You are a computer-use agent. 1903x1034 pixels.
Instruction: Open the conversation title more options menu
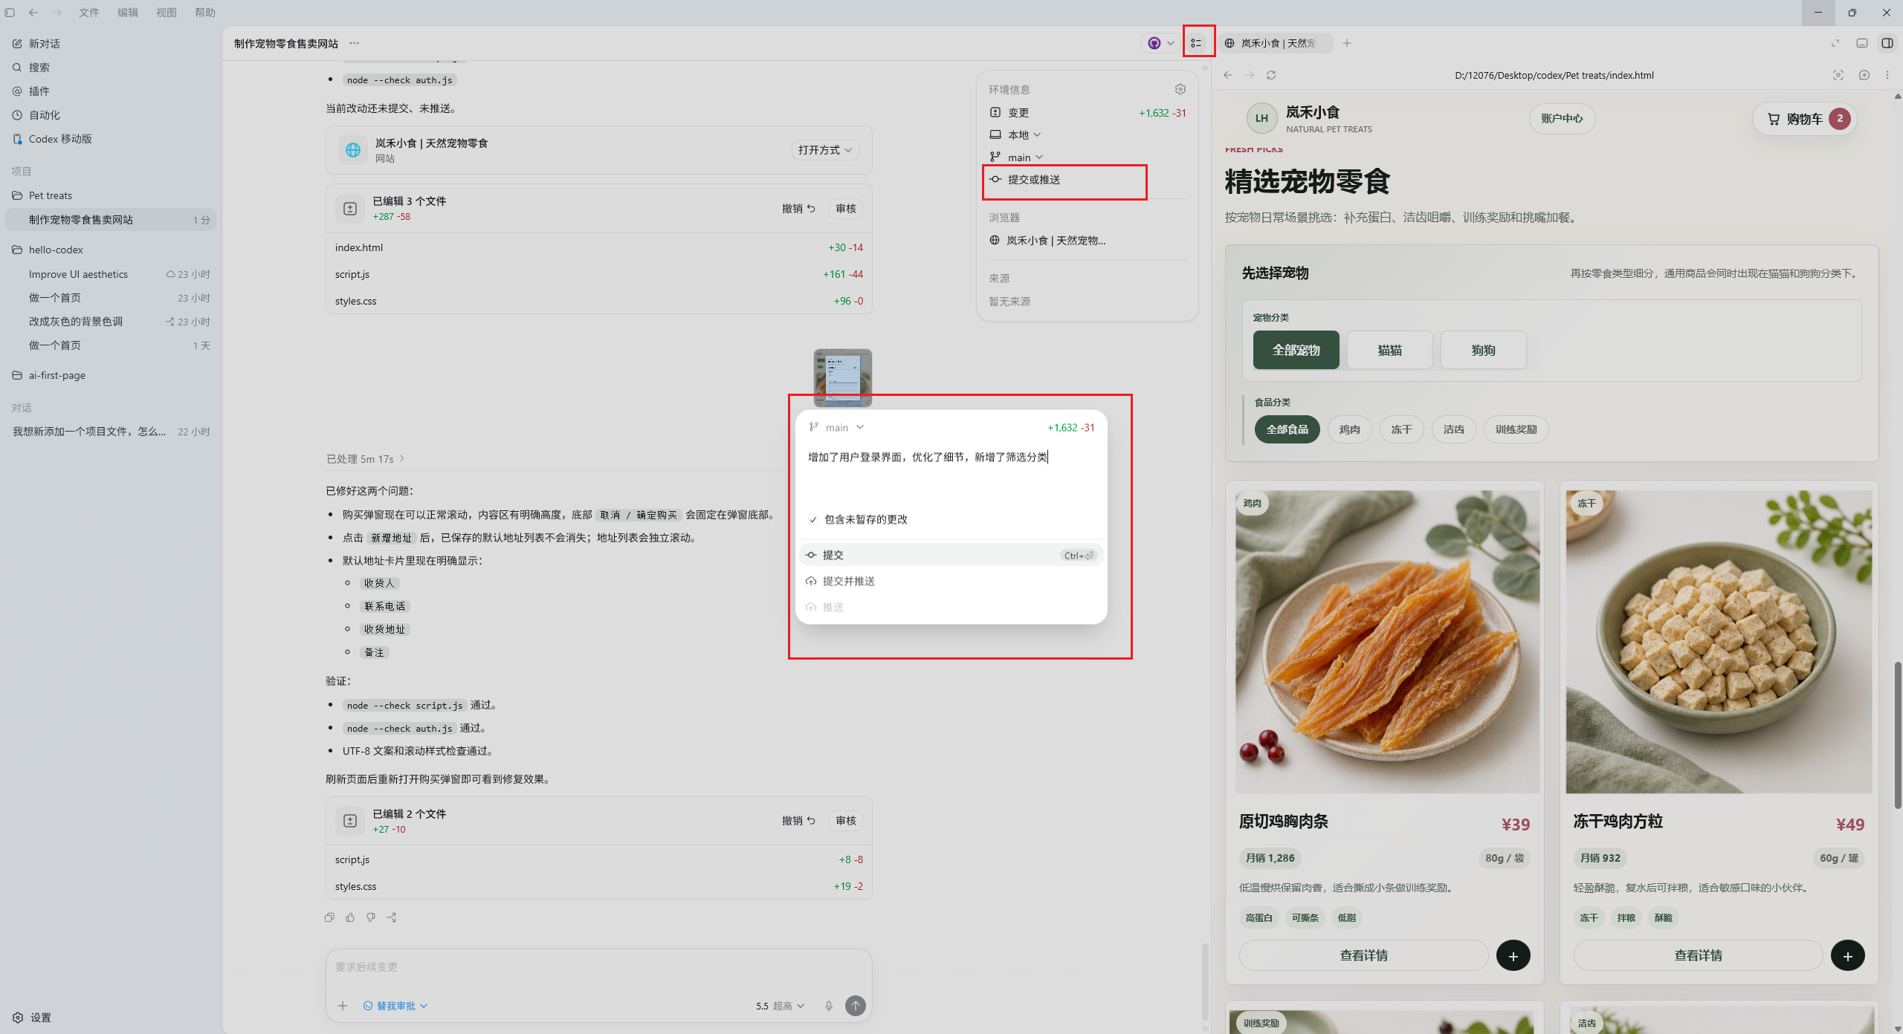[355, 44]
